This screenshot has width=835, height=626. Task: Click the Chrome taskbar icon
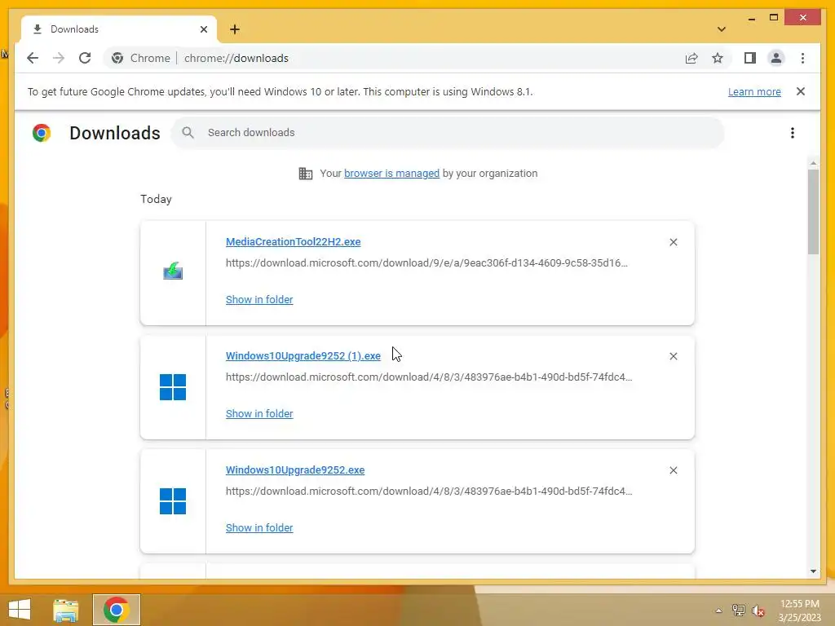click(x=117, y=610)
